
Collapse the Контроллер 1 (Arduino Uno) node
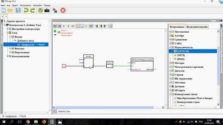pyautogui.click(x=5, y=25)
